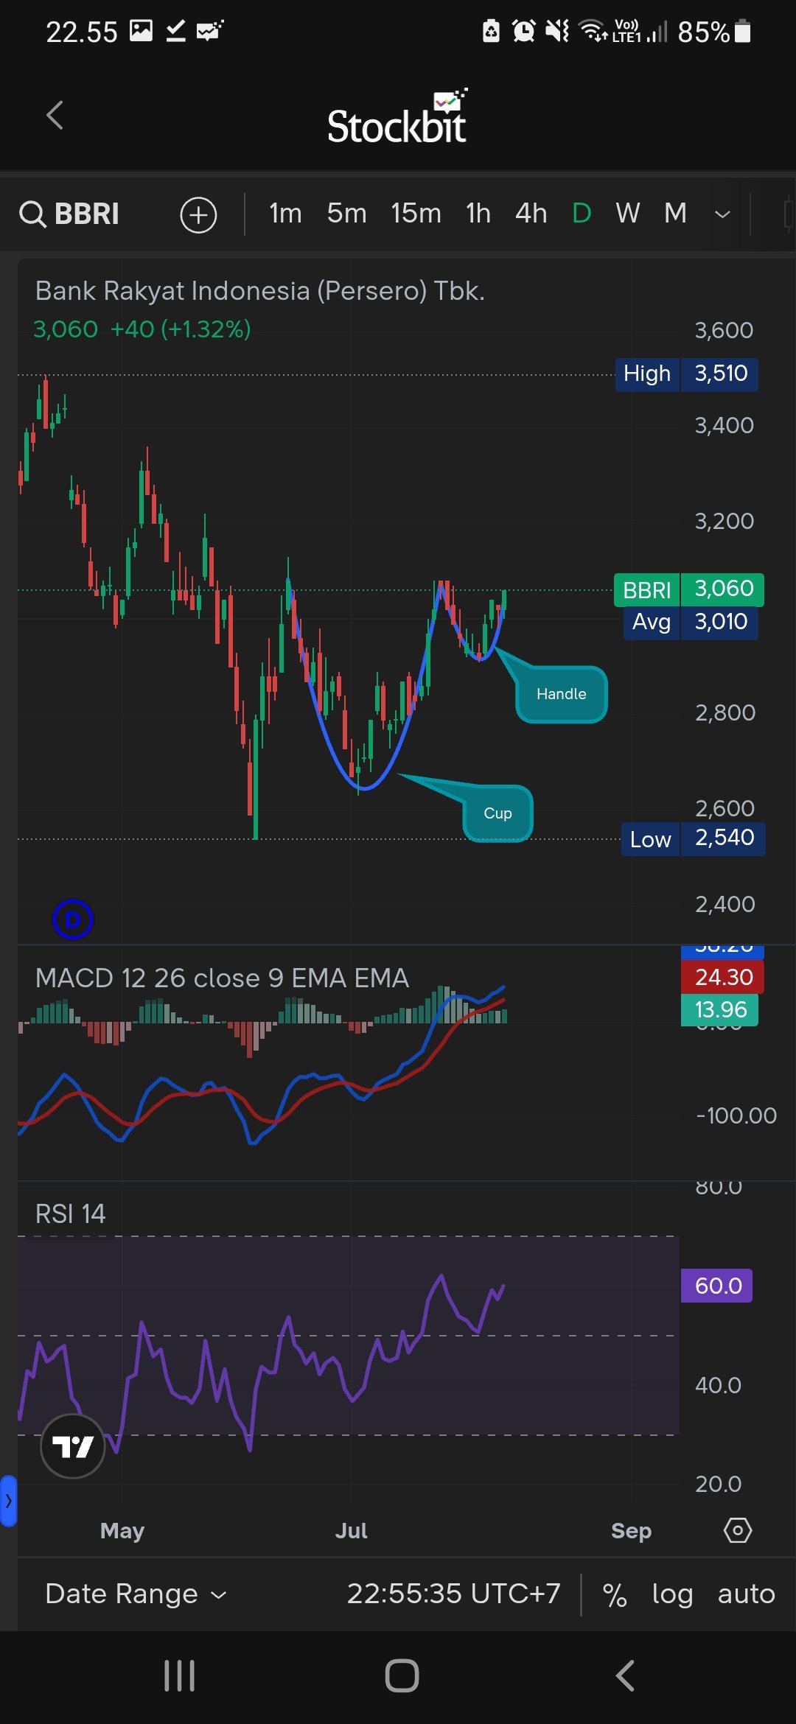Tap the 22:55:35 UTC+7 timezone
This screenshot has width=796, height=1724.
tap(453, 1594)
